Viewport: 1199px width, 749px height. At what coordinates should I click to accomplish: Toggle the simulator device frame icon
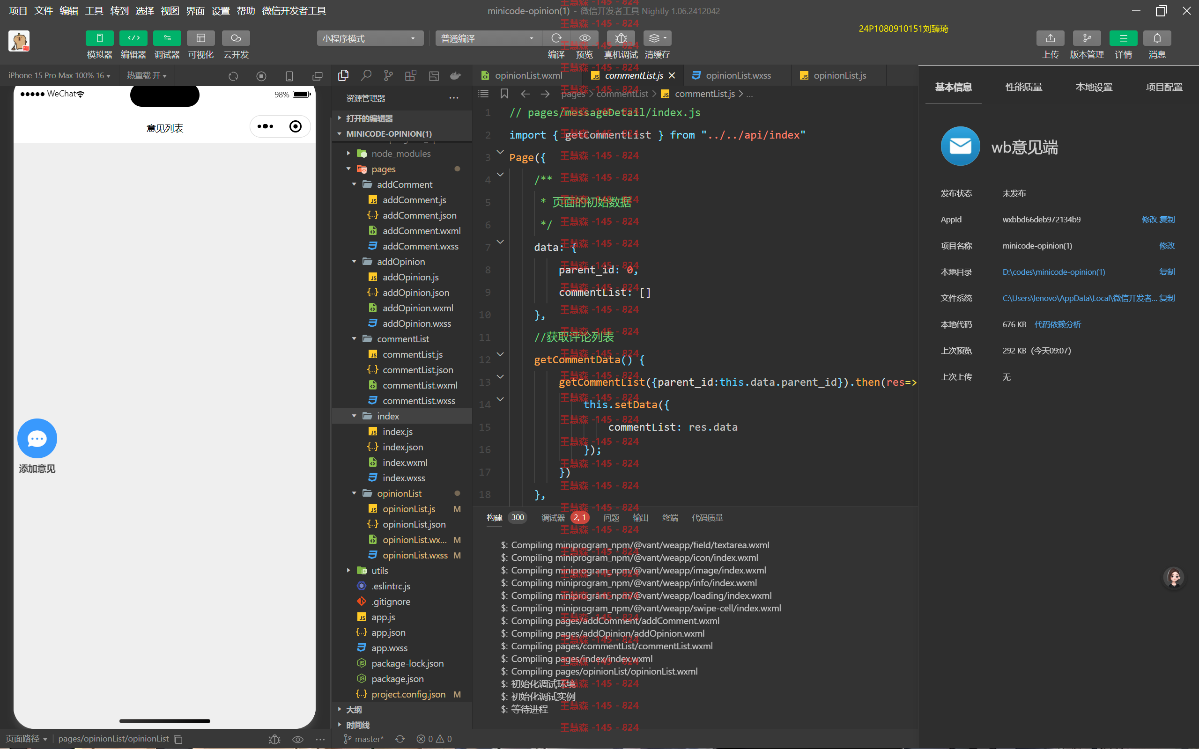click(x=289, y=76)
